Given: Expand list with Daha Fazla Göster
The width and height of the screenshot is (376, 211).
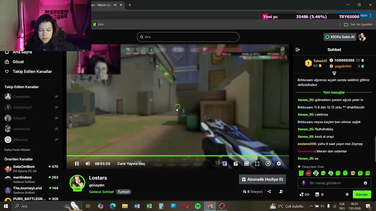Looking at the screenshot, I should point(17,150).
